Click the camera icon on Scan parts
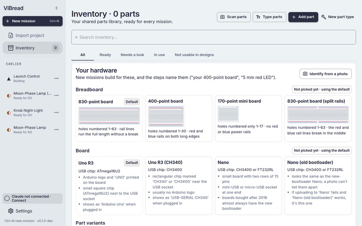 222,17
